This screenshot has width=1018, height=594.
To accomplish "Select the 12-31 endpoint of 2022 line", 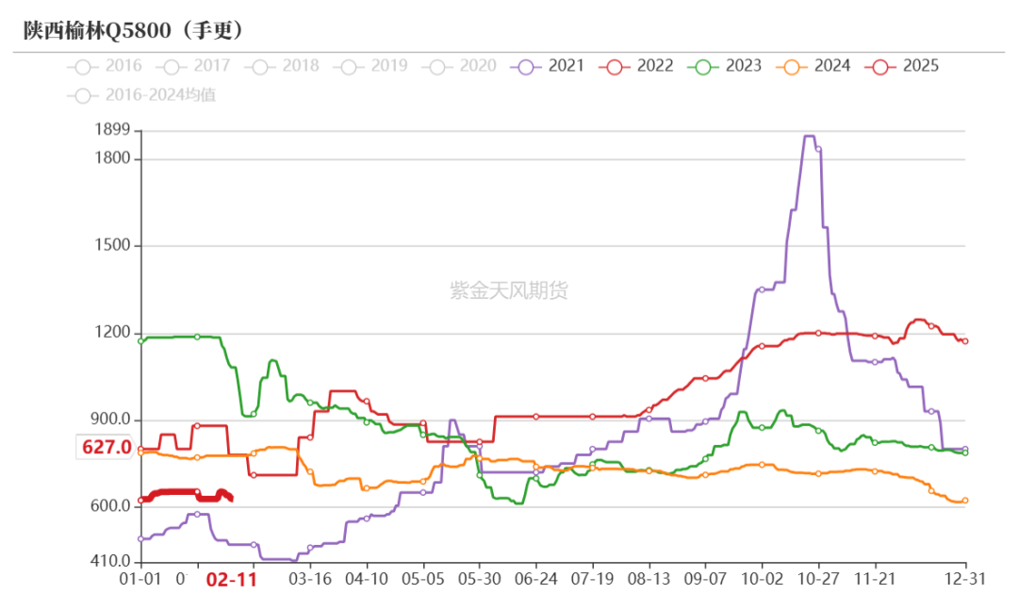I will (x=965, y=341).
